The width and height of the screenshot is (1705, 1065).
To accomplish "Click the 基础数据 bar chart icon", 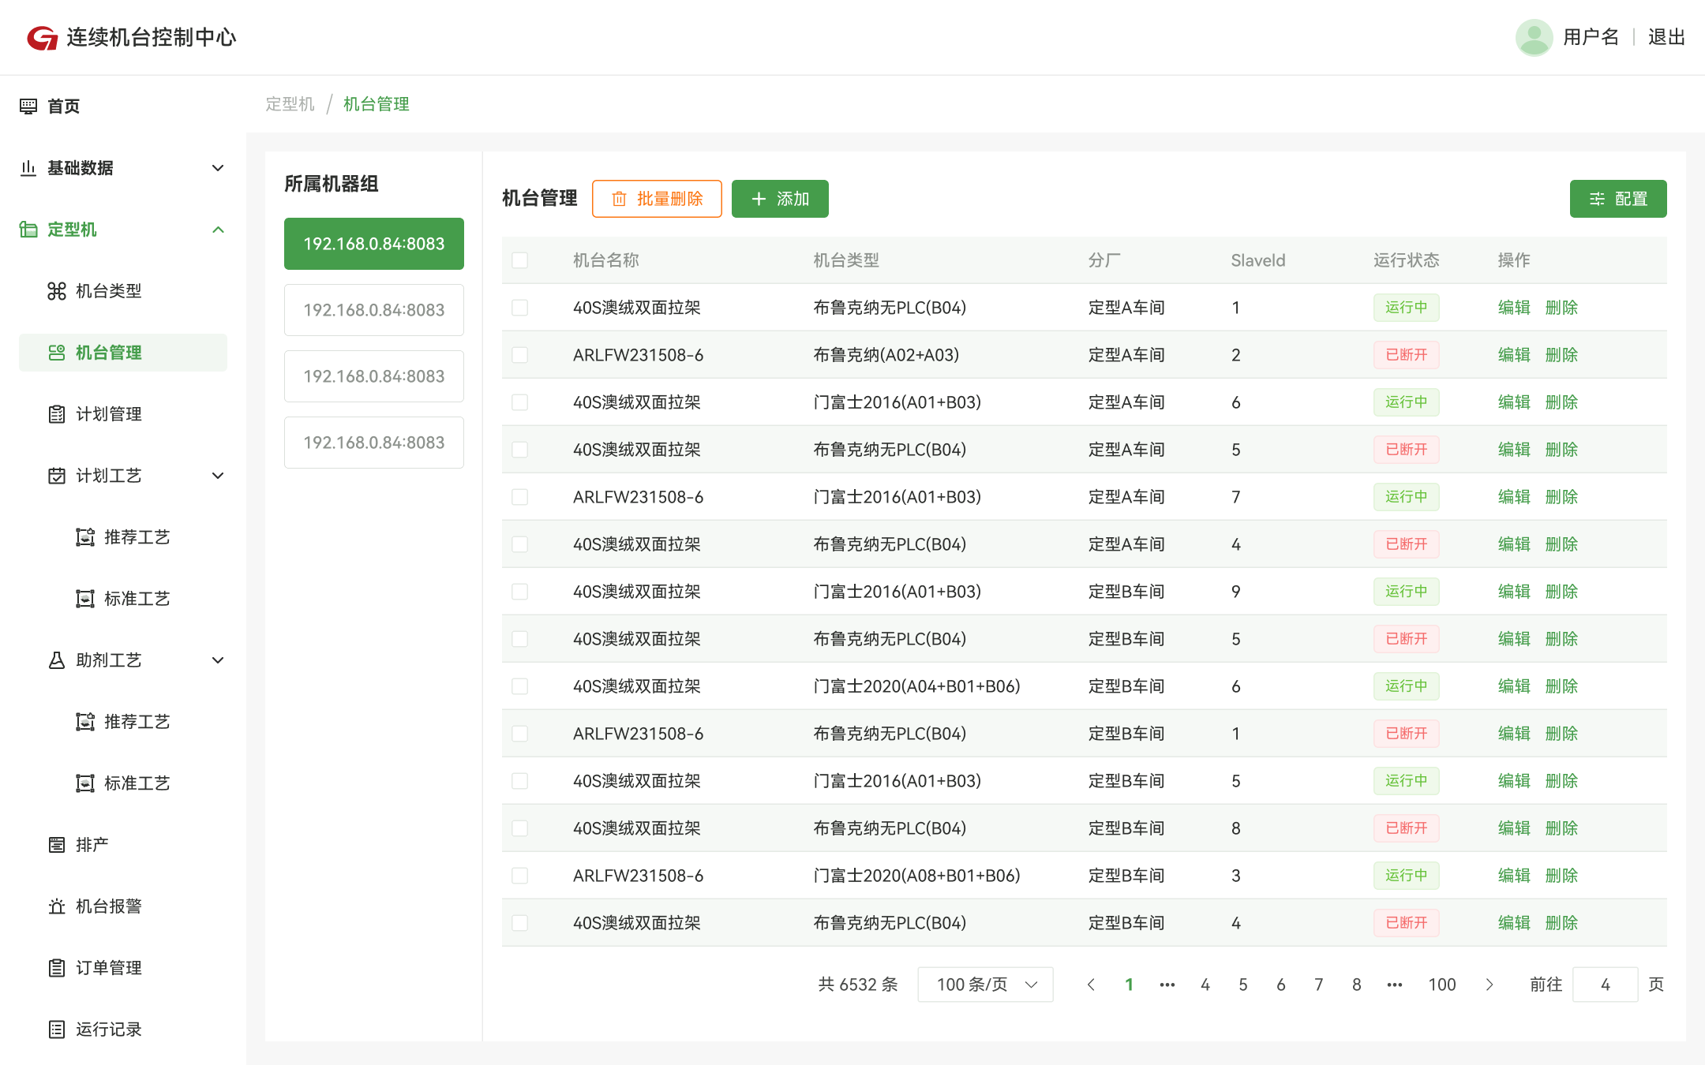I will click(x=28, y=167).
